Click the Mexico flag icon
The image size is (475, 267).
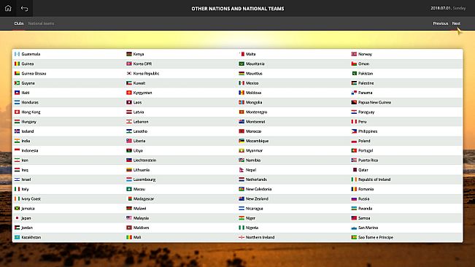tap(242, 83)
